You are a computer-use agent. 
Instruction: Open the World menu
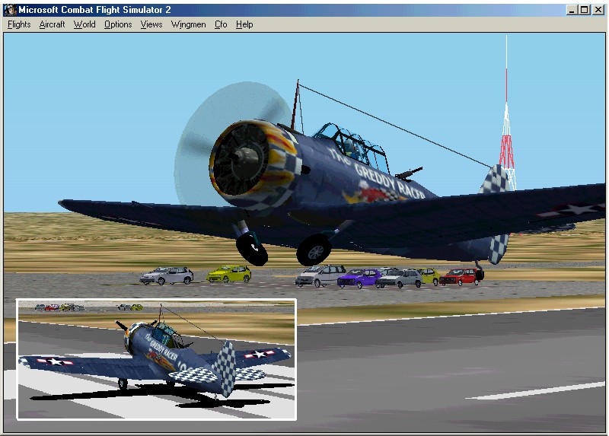pyautogui.click(x=84, y=24)
